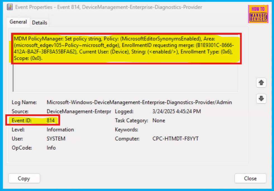Image resolution: width=274 pixels, height=191 pixels.
Task: Click the OpCode value Info
Action: tap(51, 148)
